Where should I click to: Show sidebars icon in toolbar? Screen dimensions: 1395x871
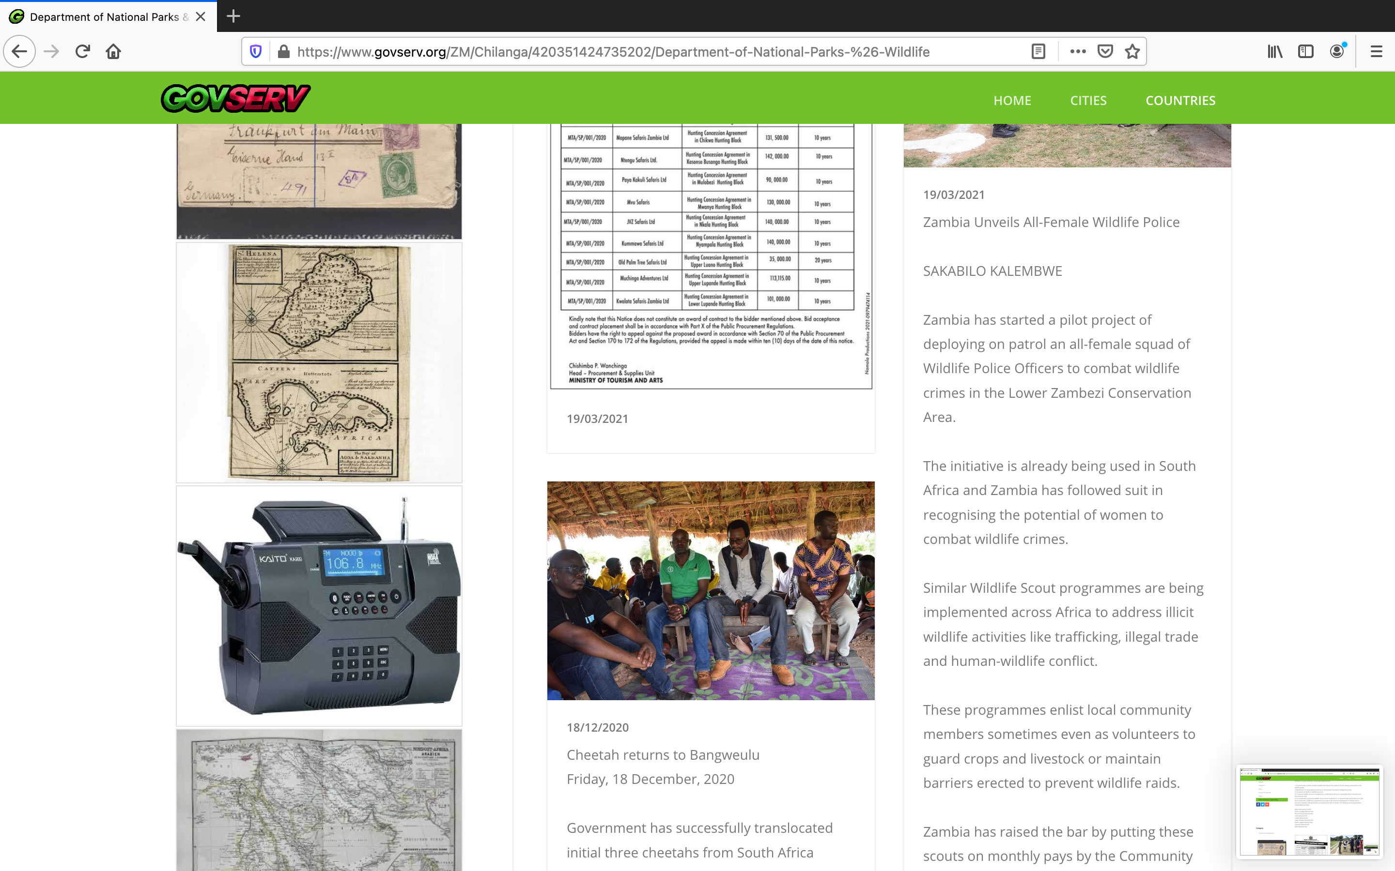click(1306, 52)
